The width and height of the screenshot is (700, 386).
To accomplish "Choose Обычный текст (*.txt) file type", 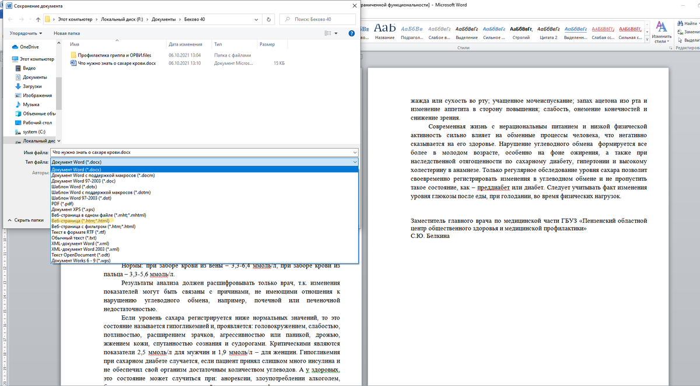I will pos(204,238).
